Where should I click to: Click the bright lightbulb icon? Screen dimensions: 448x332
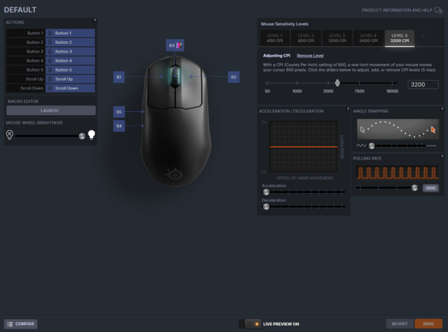[x=92, y=134]
